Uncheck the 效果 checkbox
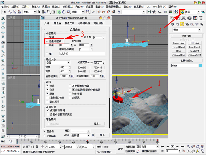The image size is (206, 155). (x=47, y=90)
